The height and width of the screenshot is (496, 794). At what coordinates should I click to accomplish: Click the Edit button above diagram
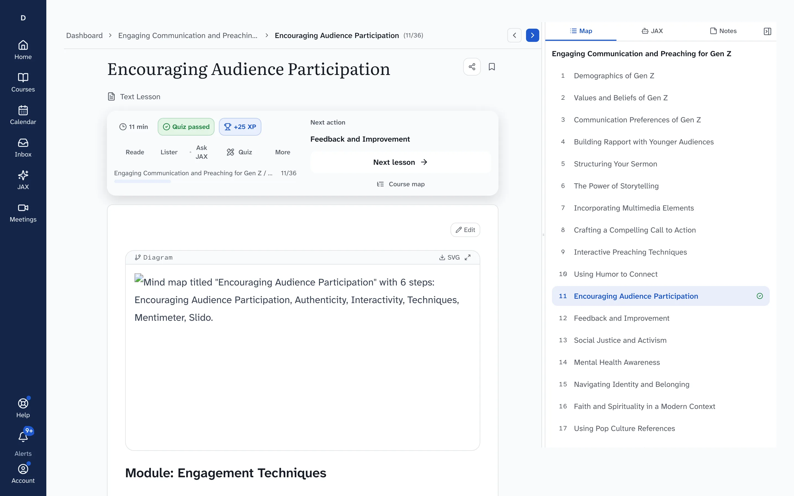click(x=465, y=230)
